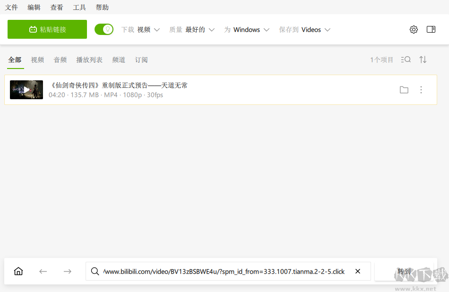The height and width of the screenshot is (292, 449).
Task: Click the 转到 button in the browser bar
Action: pyautogui.click(x=405, y=271)
